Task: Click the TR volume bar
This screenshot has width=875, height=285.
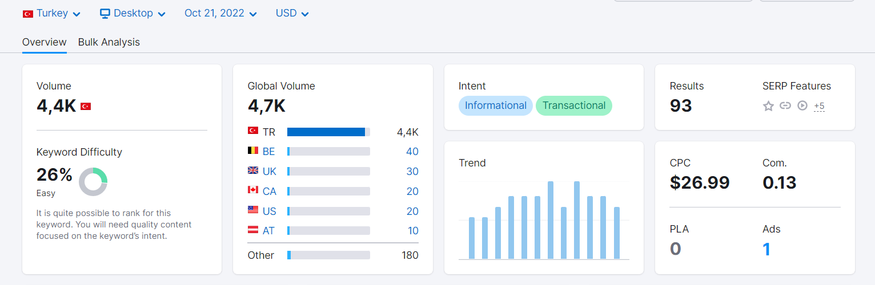Action: coord(328,132)
